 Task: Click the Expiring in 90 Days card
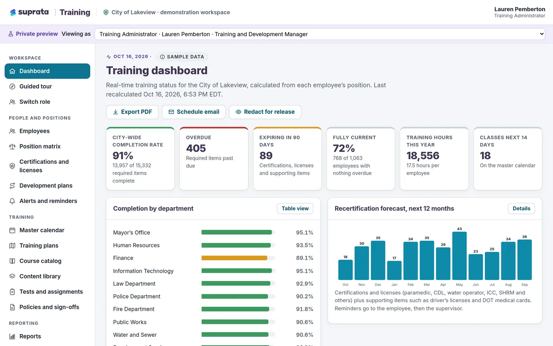(287, 158)
